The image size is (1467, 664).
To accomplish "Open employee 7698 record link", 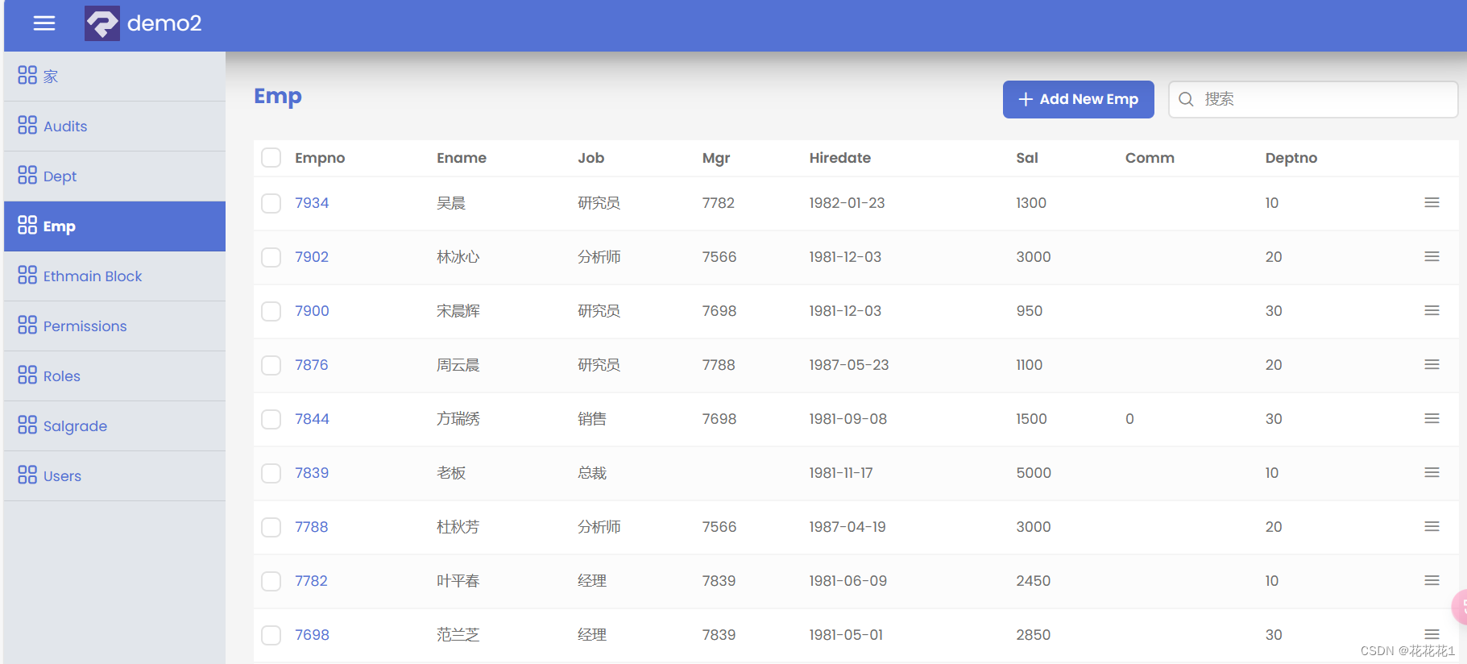I will (x=312, y=635).
